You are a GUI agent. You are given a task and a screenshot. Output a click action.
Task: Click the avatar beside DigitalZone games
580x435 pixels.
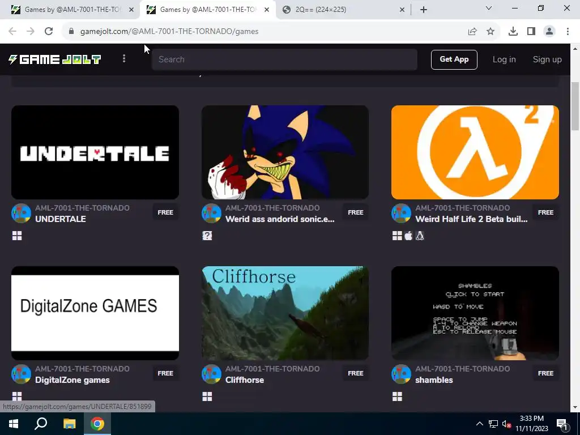pos(21,374)
